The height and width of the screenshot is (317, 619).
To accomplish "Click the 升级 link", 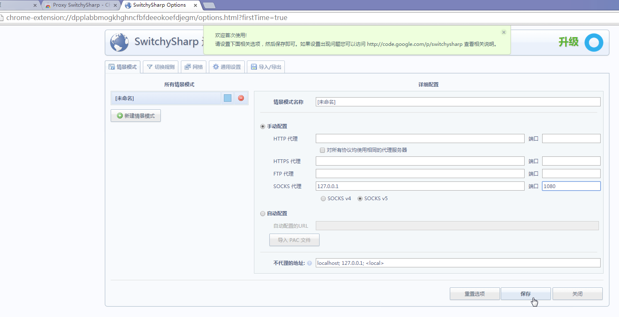I will [569, 42].
